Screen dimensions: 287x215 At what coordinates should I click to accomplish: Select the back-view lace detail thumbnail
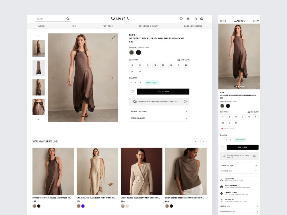pos(39,107)
